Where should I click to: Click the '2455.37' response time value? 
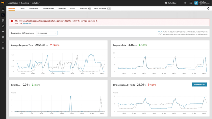coord(40,45)
